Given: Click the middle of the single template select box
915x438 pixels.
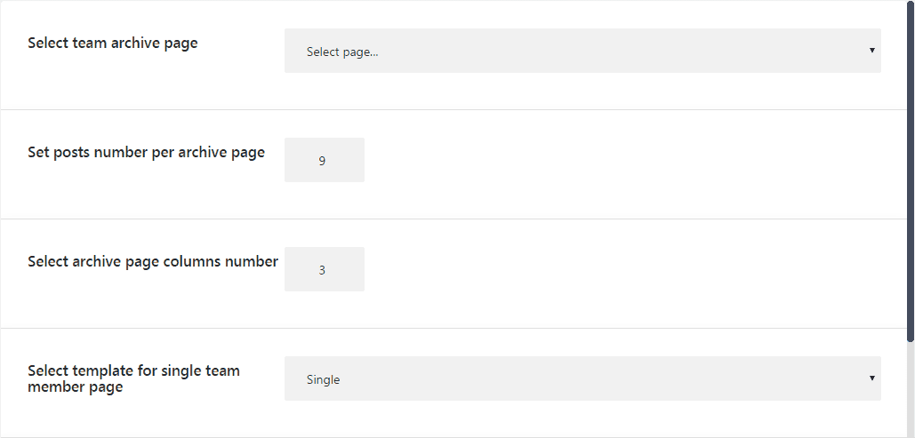Looking at the screenshot, I should pos(582,379).
